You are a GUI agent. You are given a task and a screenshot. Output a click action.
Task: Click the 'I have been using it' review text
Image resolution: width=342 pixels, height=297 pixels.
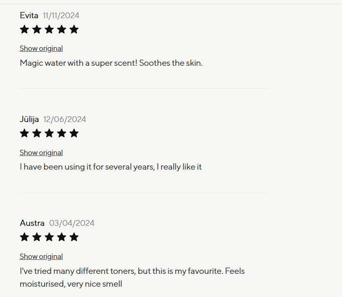pyautogui.click(x=110, y=167)
